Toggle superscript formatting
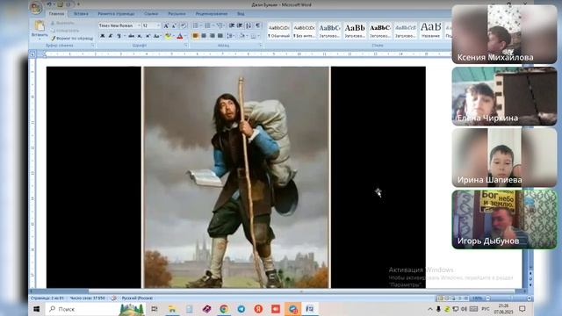 [148, 36]
